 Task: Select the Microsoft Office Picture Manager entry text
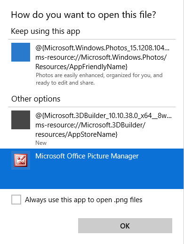click(87, 156)
